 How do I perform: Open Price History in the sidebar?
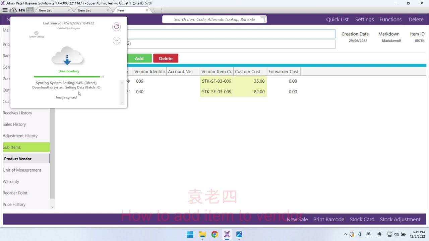click(x=26, y=204)
